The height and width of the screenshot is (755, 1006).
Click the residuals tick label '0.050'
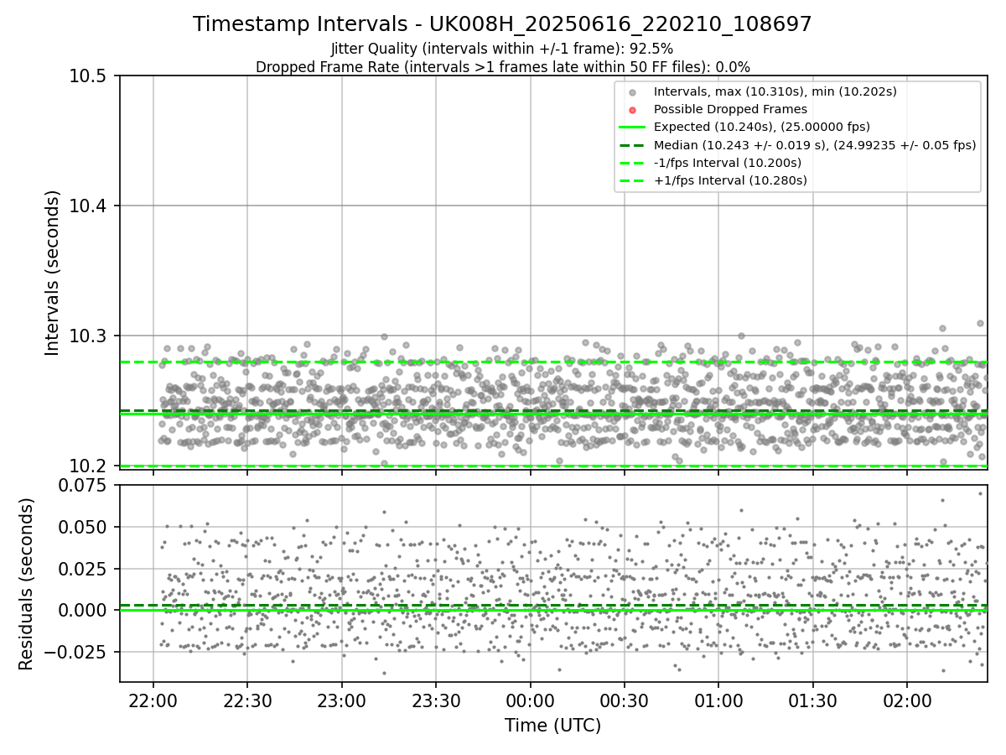tap(84, 527)
